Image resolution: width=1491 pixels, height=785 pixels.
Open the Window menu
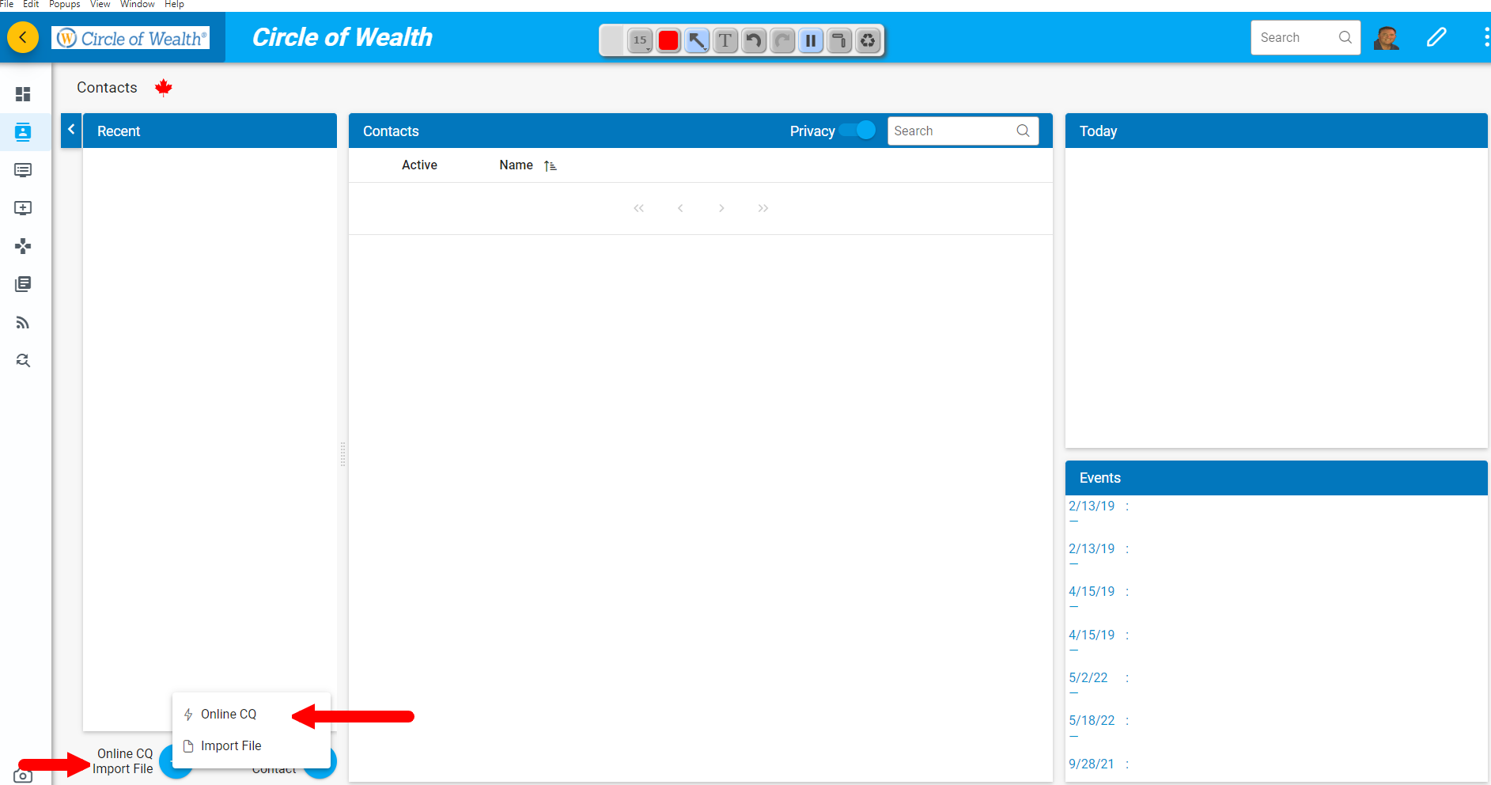point(138,4)
